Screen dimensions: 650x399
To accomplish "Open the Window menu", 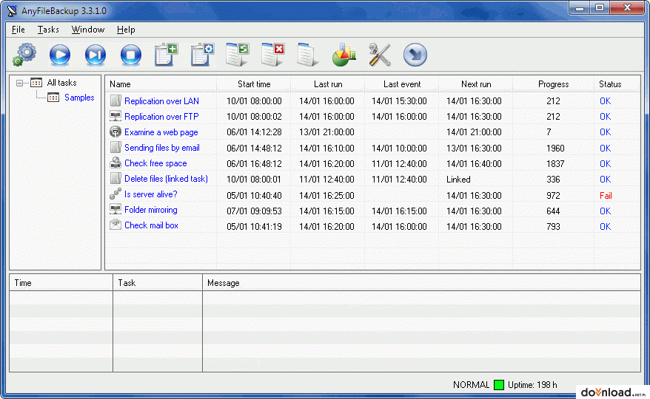I will pyautogui.click(x=88, y=30).
